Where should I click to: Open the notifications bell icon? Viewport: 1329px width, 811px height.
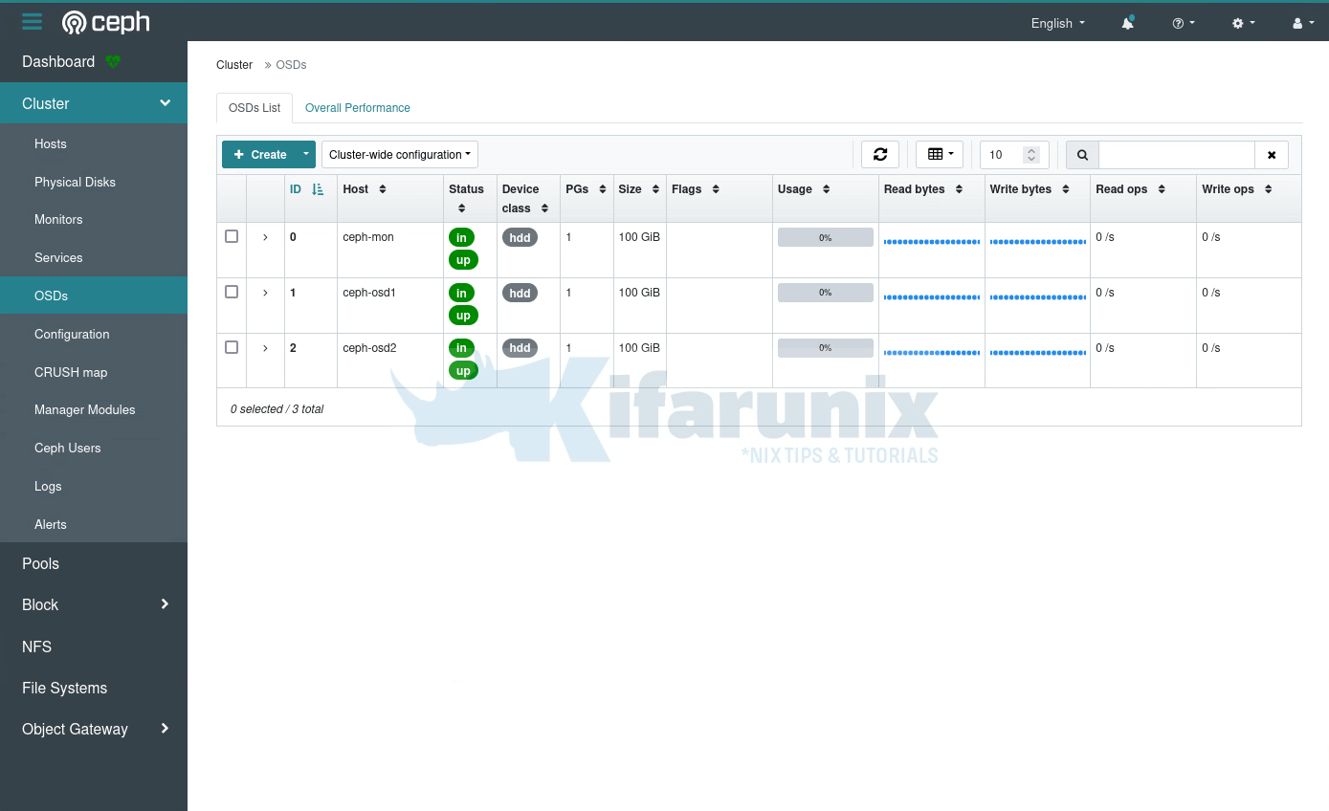tap(1127, 23)
